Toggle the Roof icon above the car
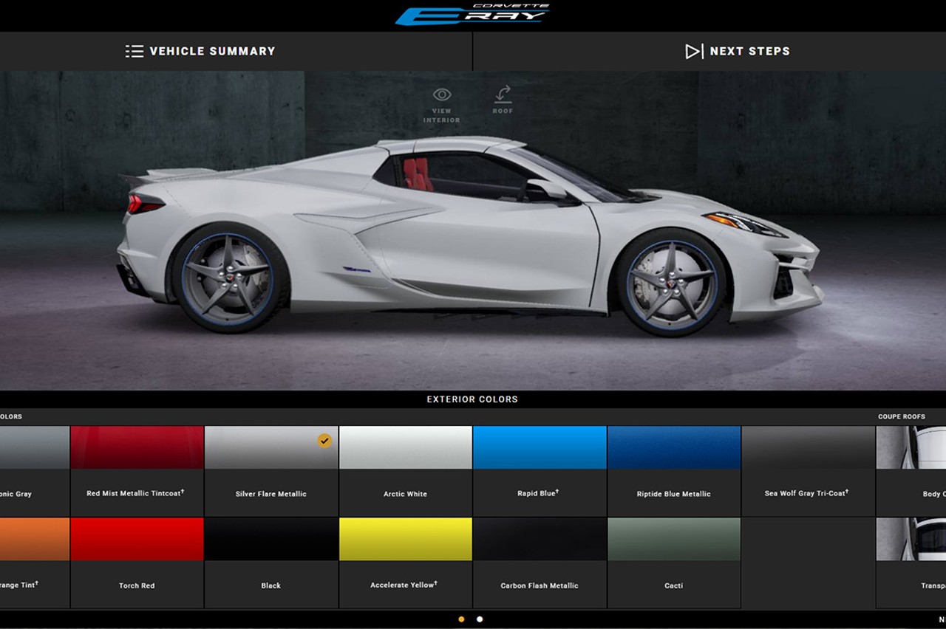The image size is (946, 629). pyautogui.click(x=503, y=95)
